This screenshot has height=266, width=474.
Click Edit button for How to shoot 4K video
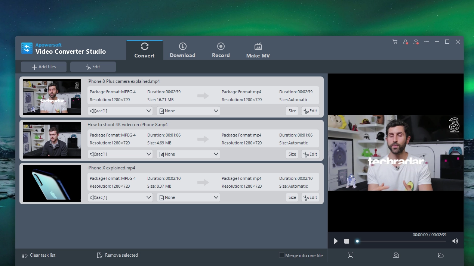tap(310, 154)
